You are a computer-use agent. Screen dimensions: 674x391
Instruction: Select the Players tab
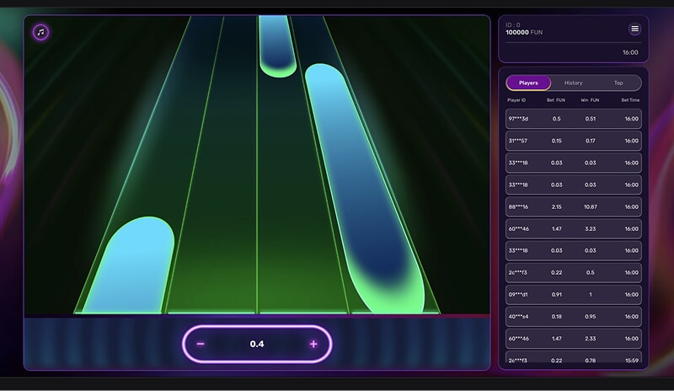pyautogui.click(x=528, y=83)
